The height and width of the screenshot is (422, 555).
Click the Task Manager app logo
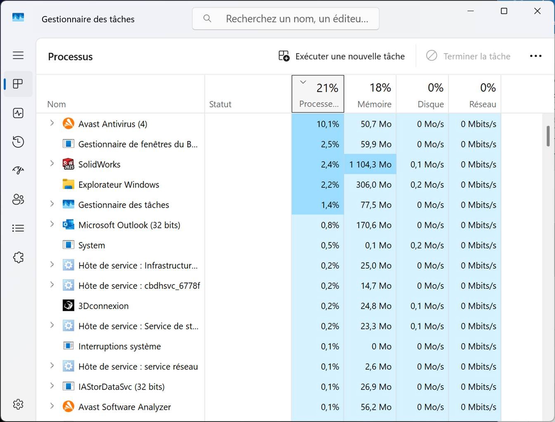(18, 18)
